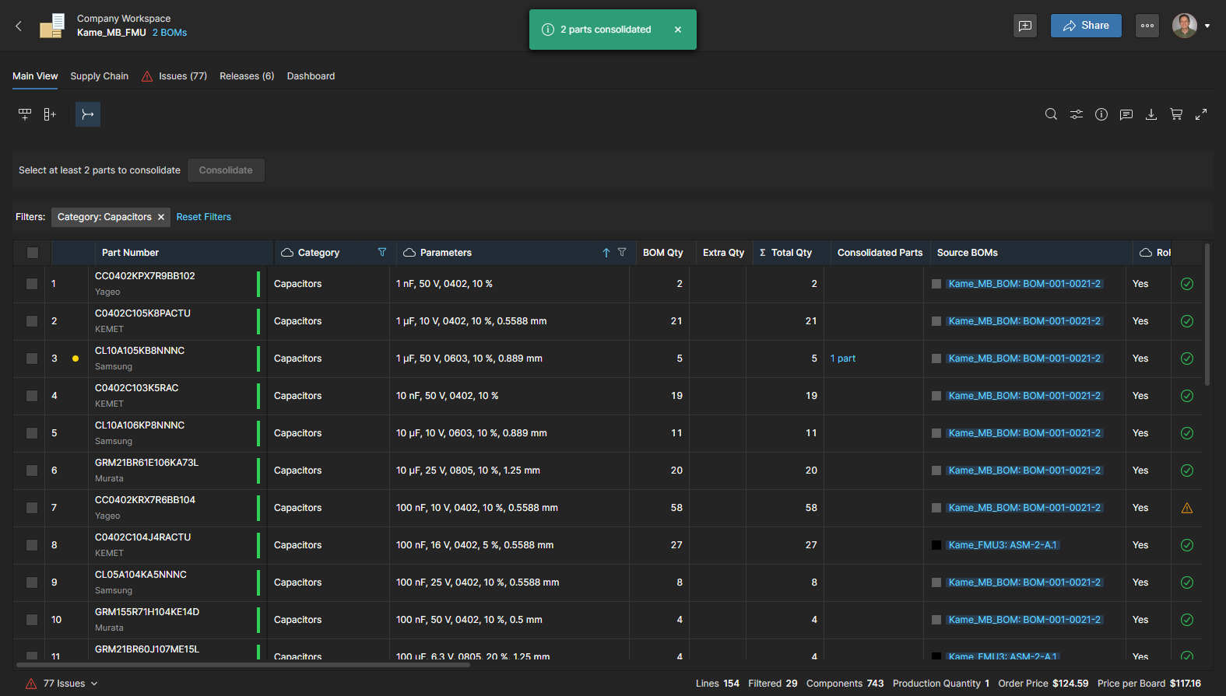Click the add column icon
The image size is (1226, 696).
point(50,114)
